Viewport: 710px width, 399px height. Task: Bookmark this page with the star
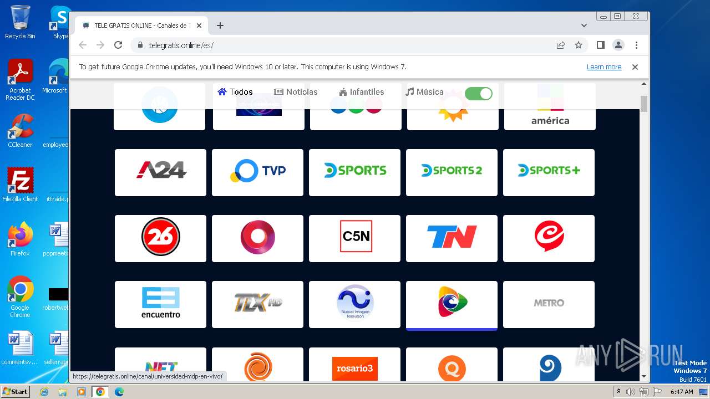579,45
